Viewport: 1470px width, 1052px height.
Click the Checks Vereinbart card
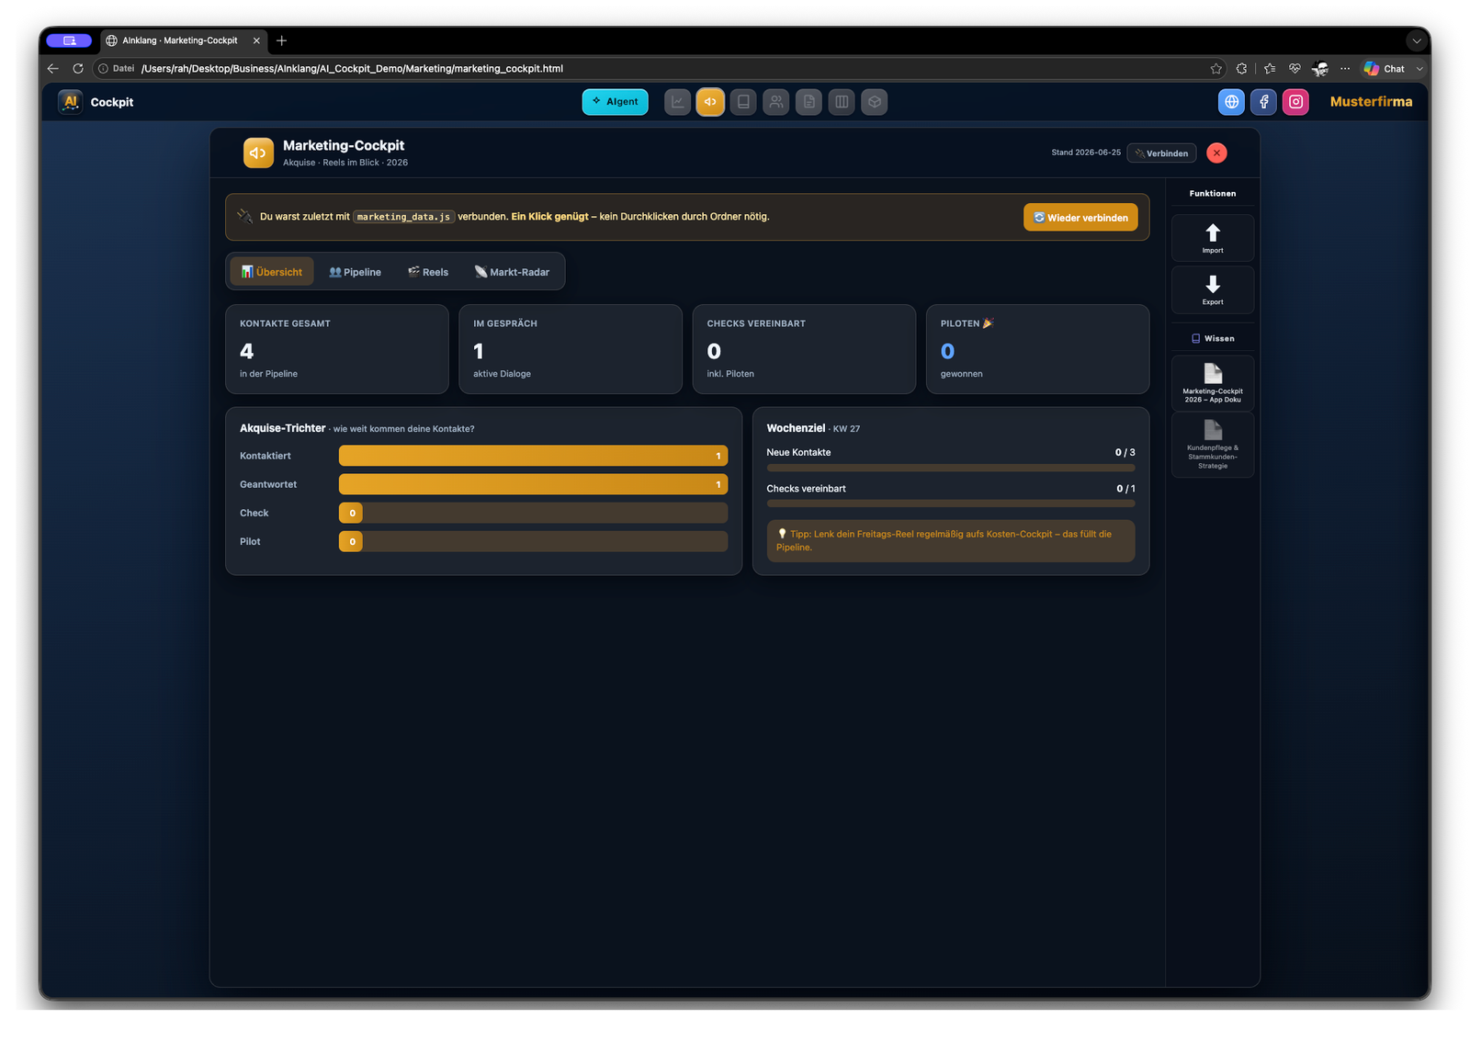(804, 349)
